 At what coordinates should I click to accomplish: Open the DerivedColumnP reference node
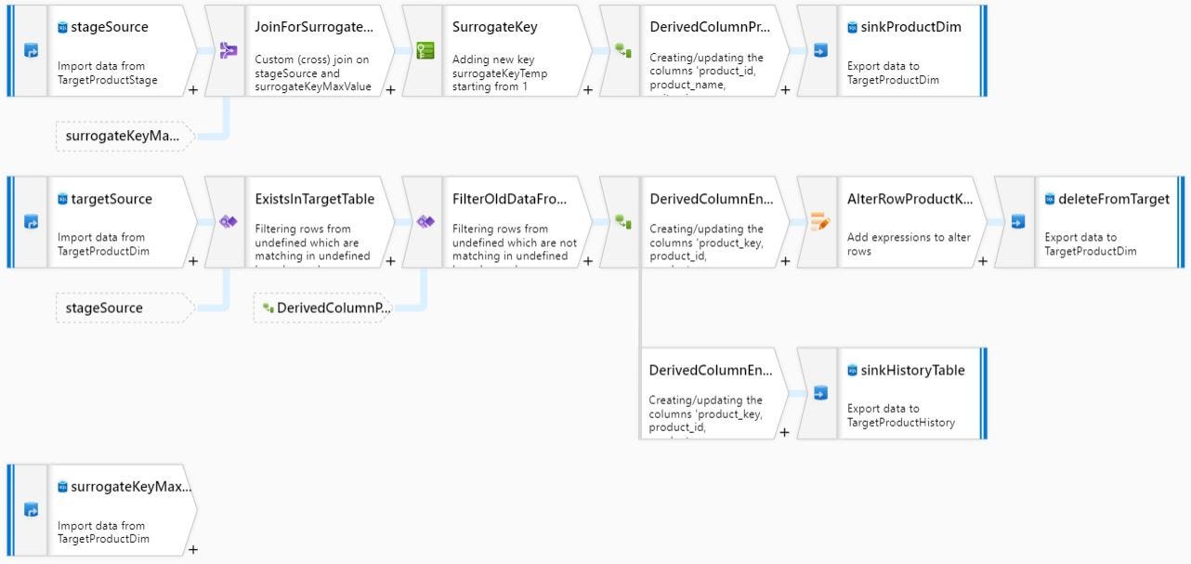(x=323, y=307)
